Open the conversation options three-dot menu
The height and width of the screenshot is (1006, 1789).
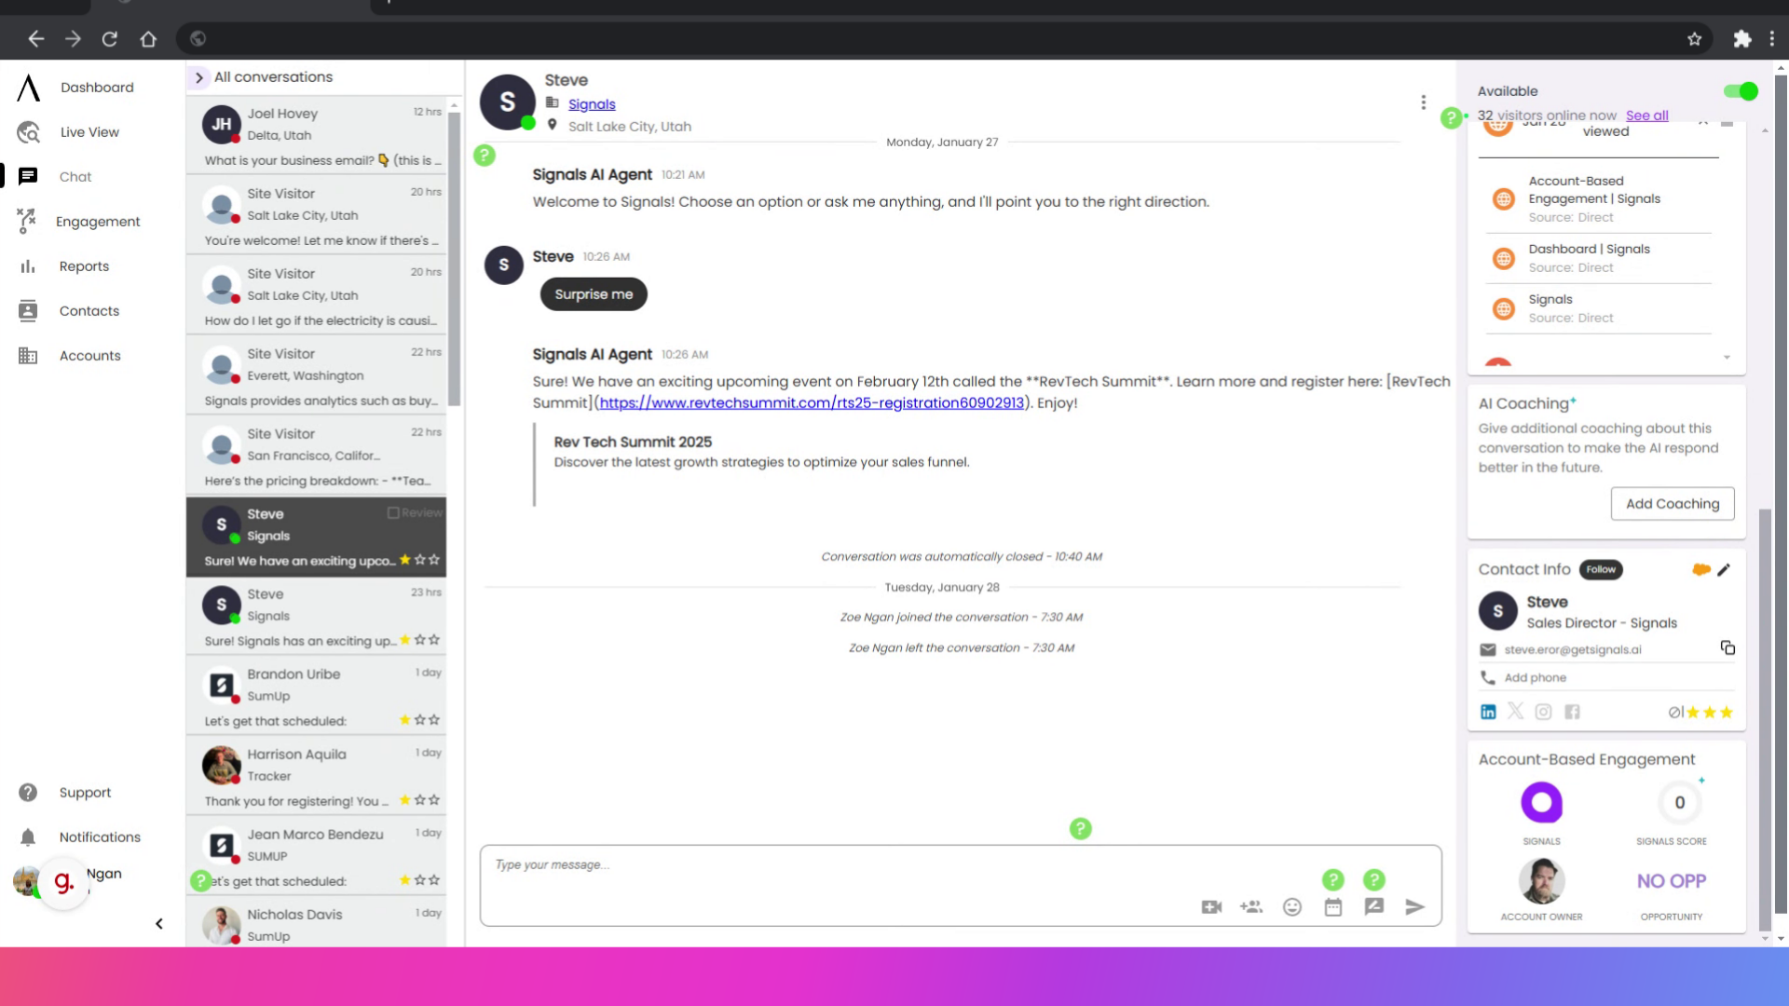pyautogui.click(x=1423, y=102)
